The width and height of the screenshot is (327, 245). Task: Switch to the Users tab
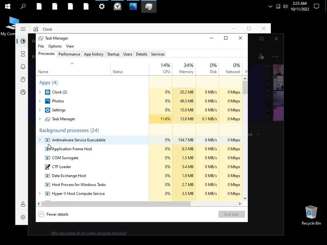pos(128,54)
